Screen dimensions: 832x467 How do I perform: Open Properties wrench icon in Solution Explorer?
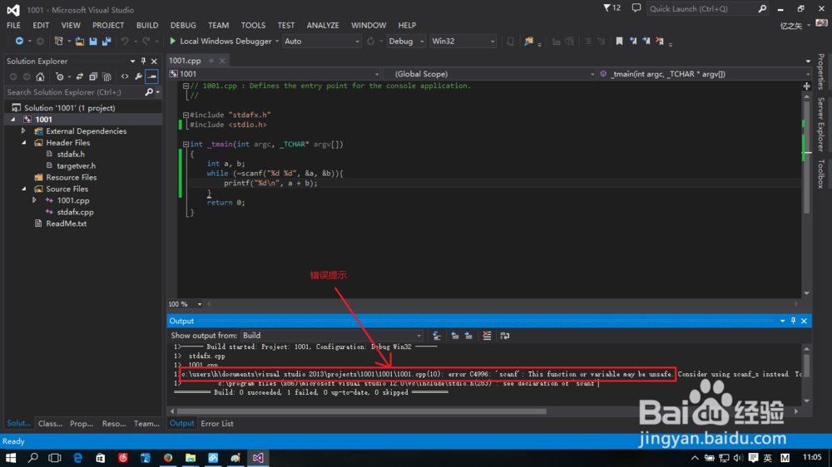tap(138, 76)
